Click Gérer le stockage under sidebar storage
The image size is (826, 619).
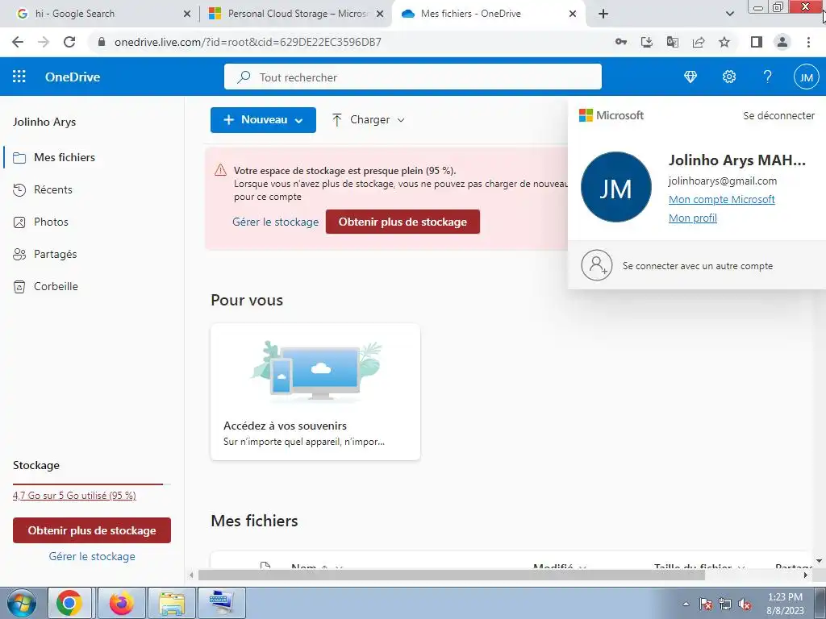(x=92, y=556)
